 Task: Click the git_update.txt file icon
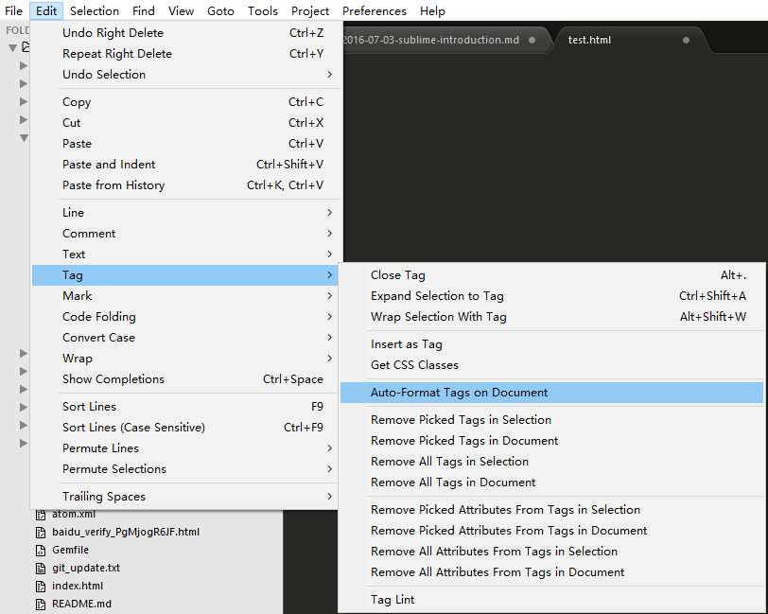41,568
